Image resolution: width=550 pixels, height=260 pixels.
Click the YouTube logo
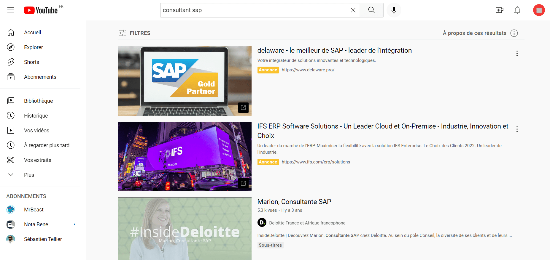click(41, 10)
